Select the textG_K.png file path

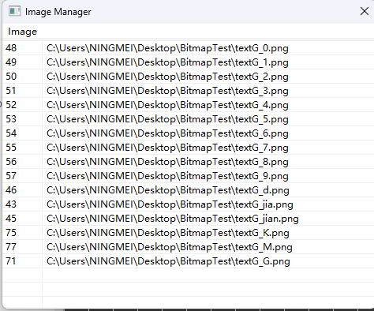(x=168, y=233)
